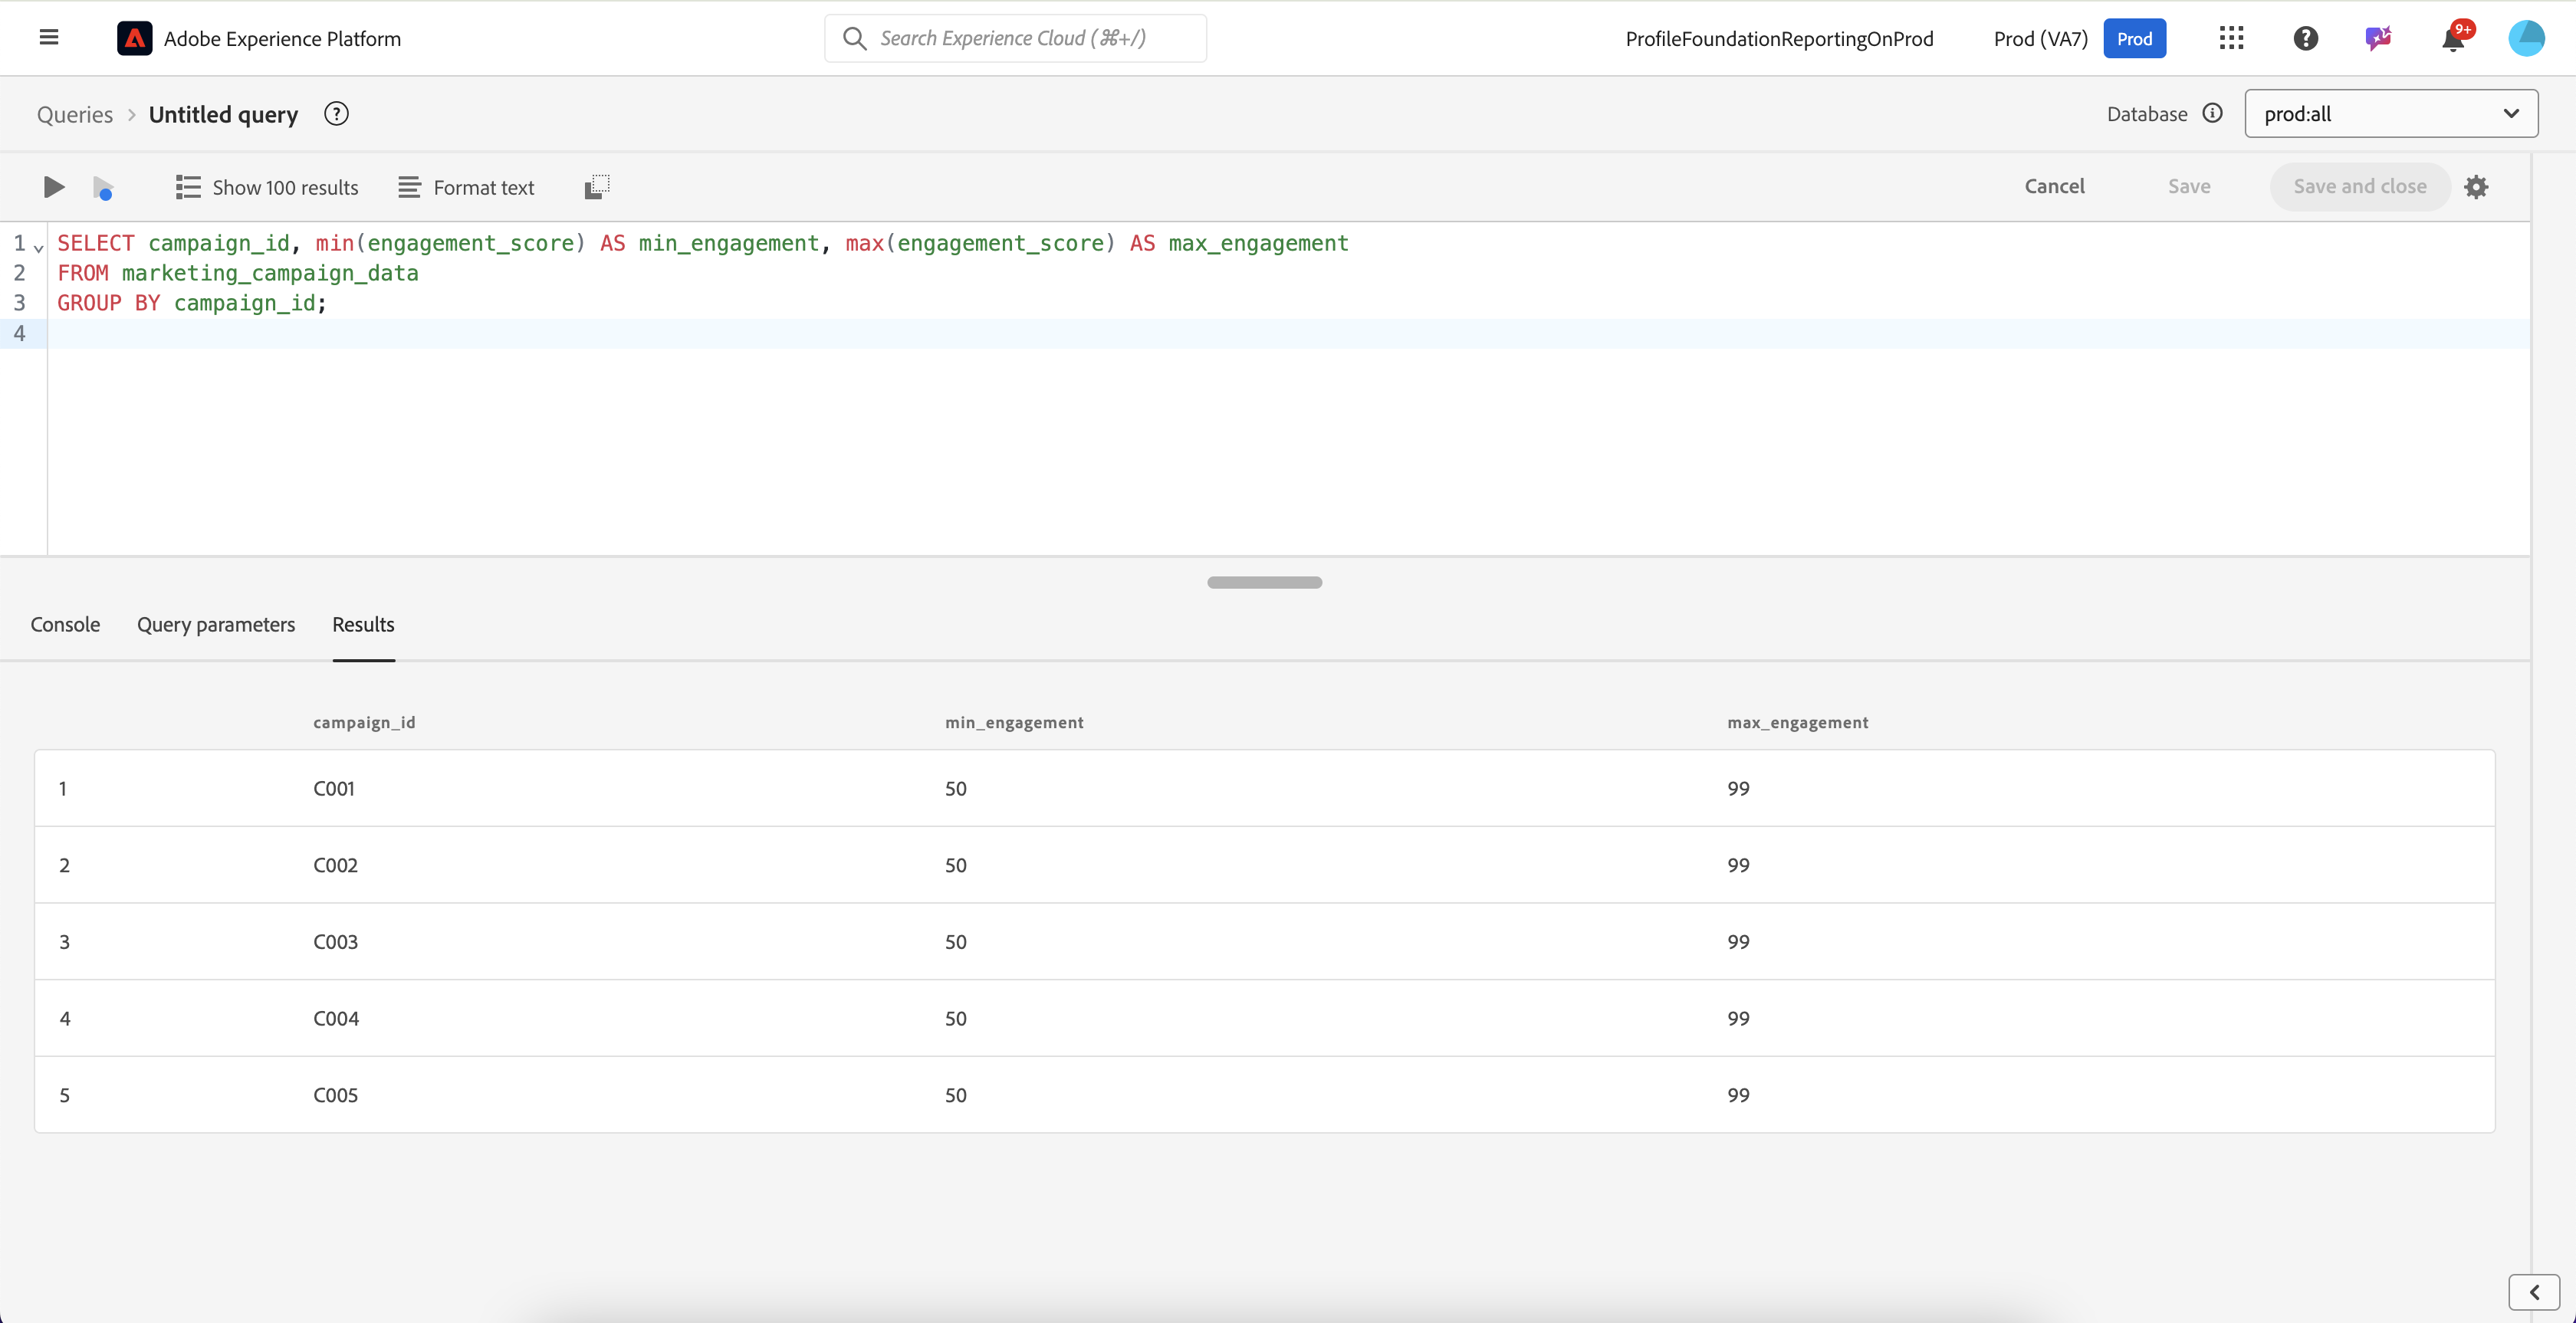Open the help question mark icon
The width and height of the screenshot is (2576, 1323).
tap(2305, 38)
